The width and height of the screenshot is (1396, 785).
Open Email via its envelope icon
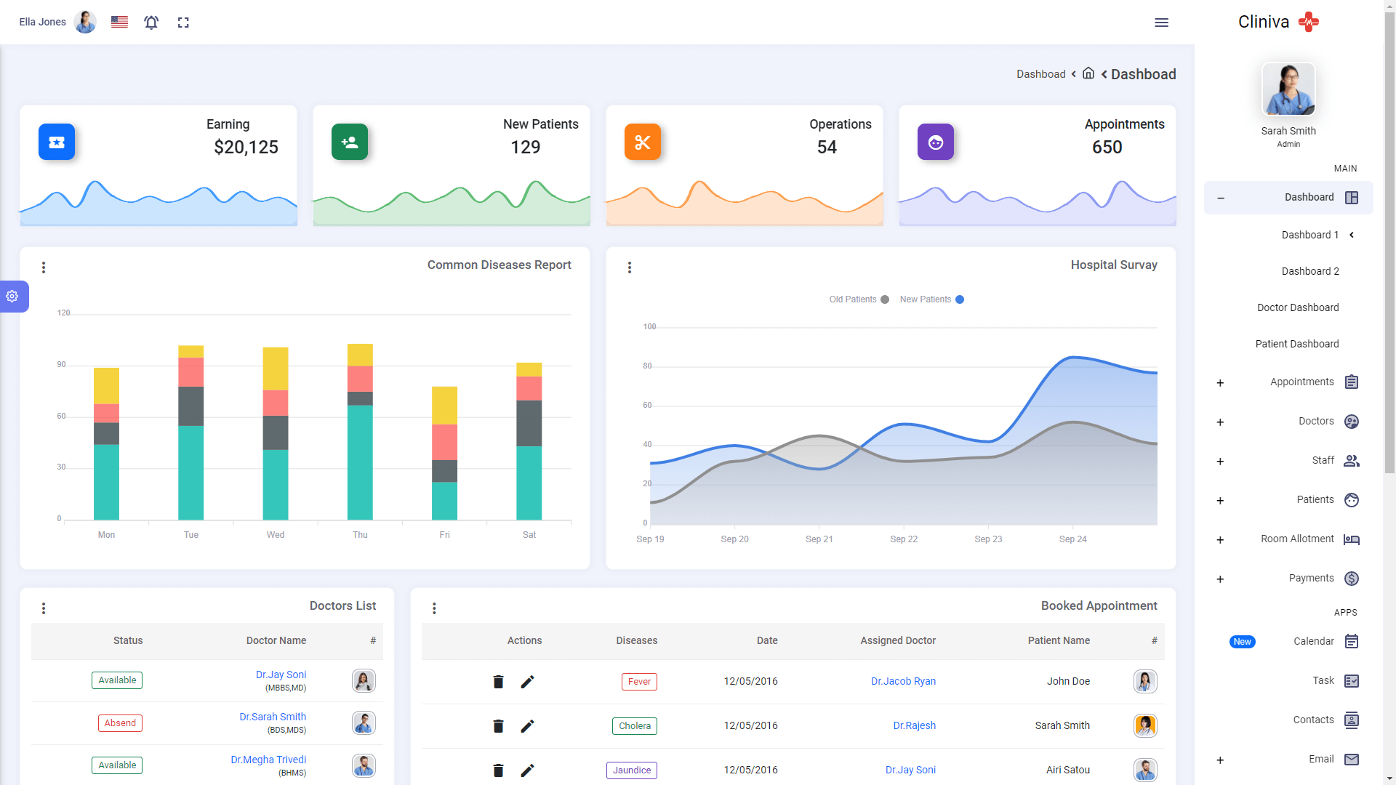[1352, 759]
